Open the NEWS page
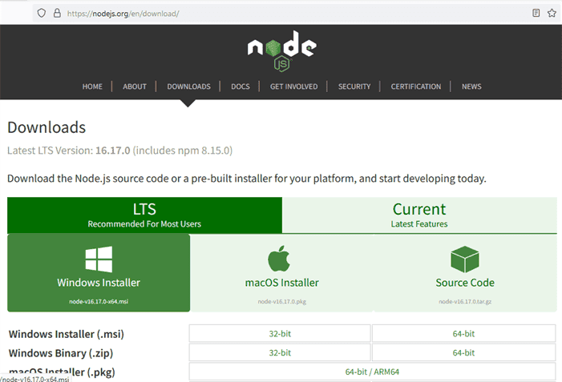562x382 pixels. pyautogui.click(x=471, y=86)
